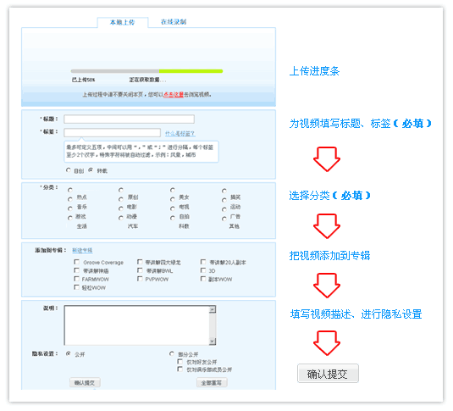Select the 转载 radio button
This screenshot has height=411, width=453.
click(91, 170)
